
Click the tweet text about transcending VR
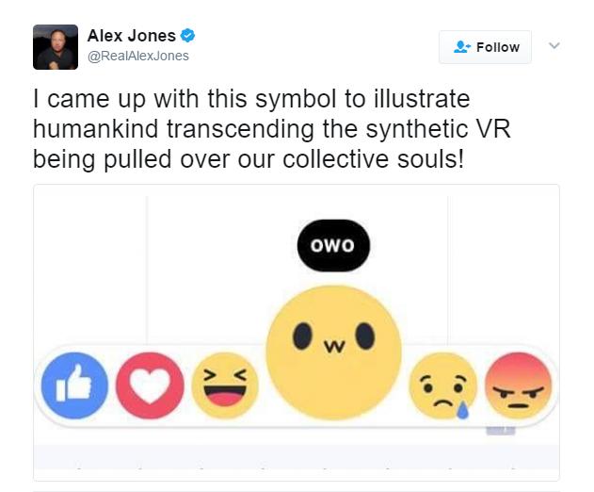click(x=272, y=128)
